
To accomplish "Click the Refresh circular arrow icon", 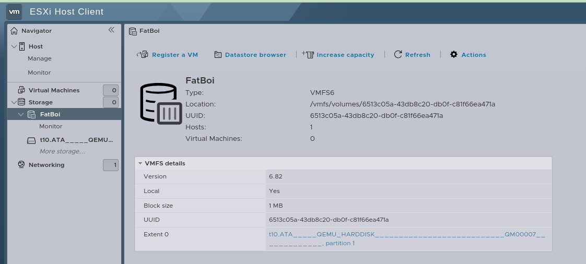I will [x=398, y=55].
